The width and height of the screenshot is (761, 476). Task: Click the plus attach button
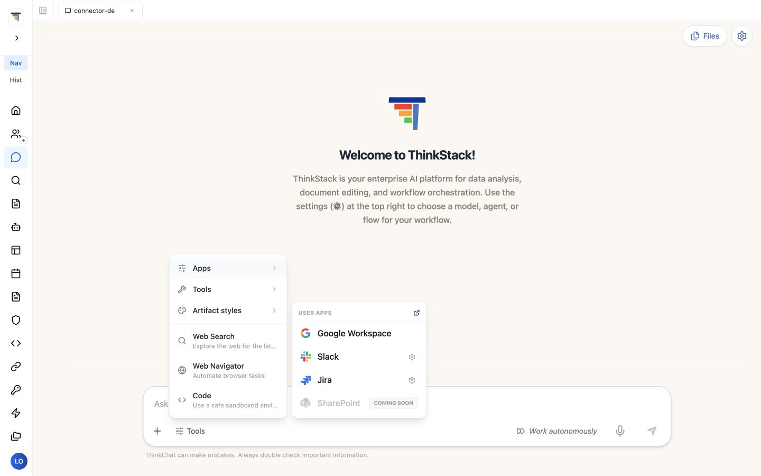click(157, 431)
